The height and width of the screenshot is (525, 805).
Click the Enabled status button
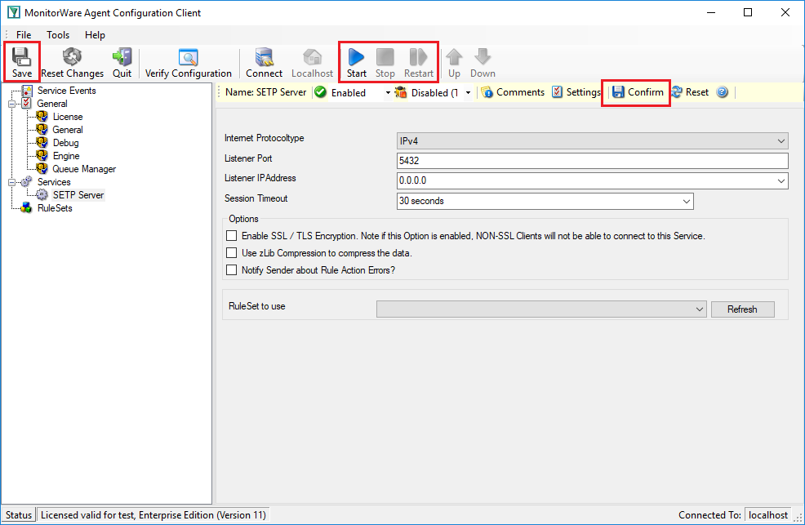[348, 92]
